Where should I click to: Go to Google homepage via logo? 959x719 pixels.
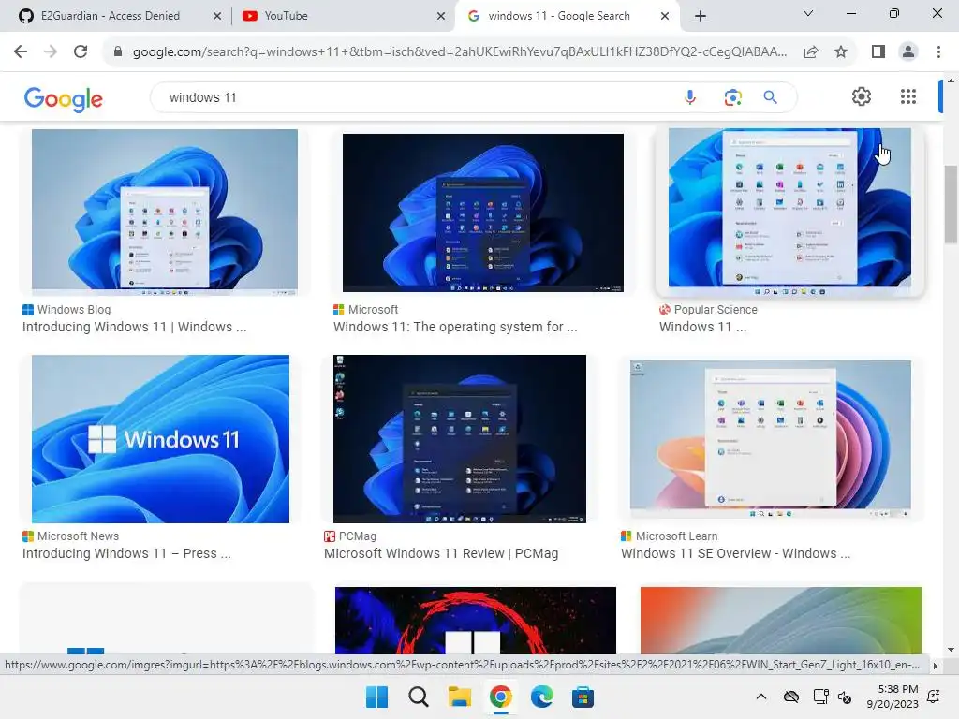point(64,99)
